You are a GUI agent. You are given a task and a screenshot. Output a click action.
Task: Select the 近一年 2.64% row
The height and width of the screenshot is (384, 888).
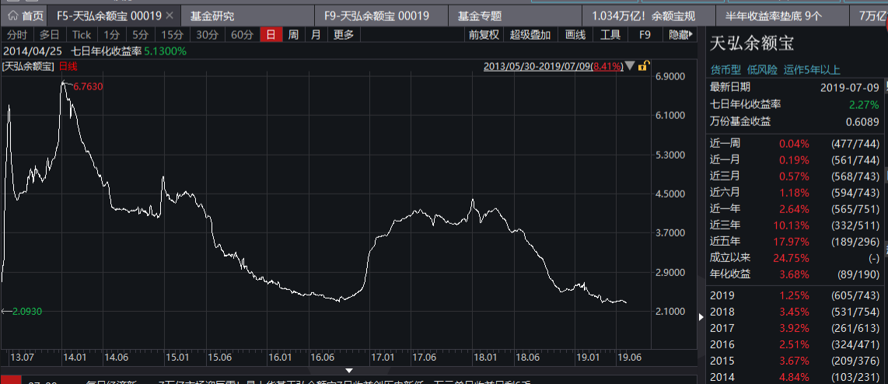click(x=795, y=209)
